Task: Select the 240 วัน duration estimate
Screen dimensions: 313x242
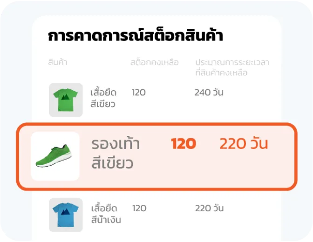Action: pyautogui.click(x=209, y=93)
